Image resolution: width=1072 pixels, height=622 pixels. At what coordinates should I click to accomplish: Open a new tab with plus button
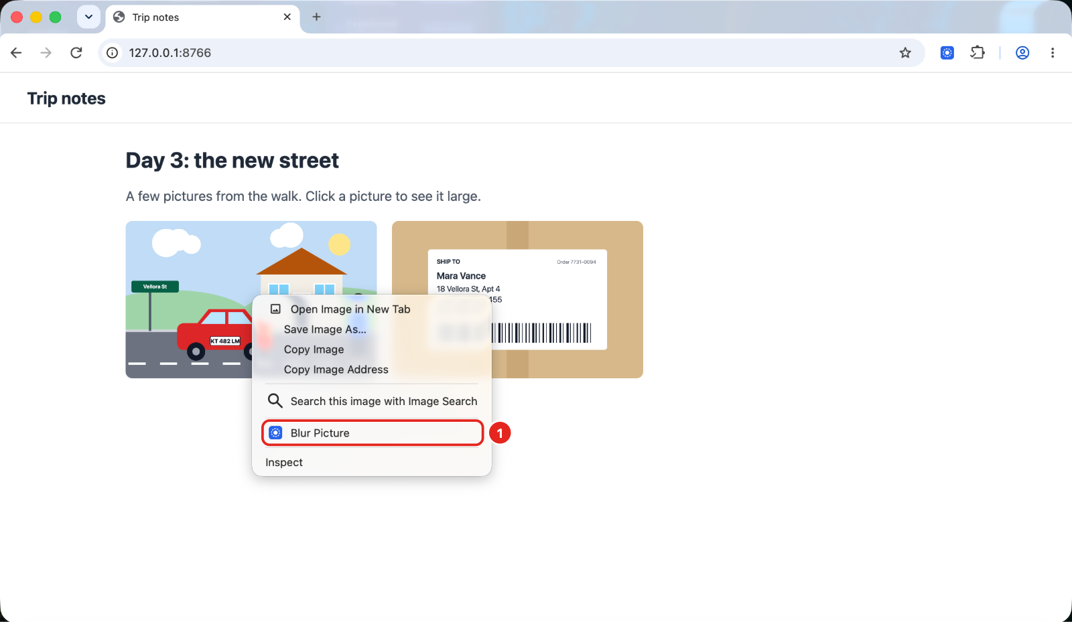317,17
